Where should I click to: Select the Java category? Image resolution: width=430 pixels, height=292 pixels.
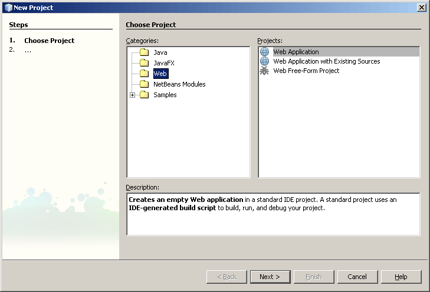[160, 52]
